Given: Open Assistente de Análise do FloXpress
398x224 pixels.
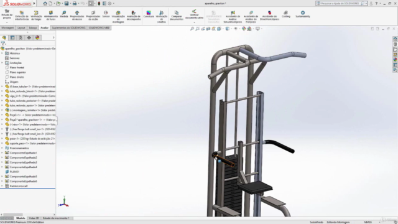Looking at the screenshot, I should pyautogui.click(x=251, y=17).
